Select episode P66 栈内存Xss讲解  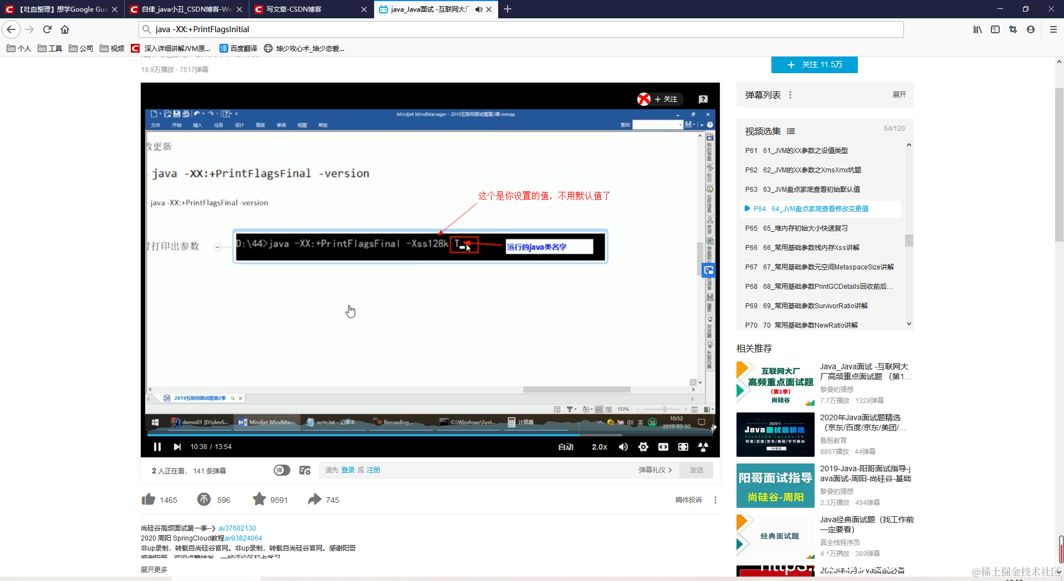820,248
